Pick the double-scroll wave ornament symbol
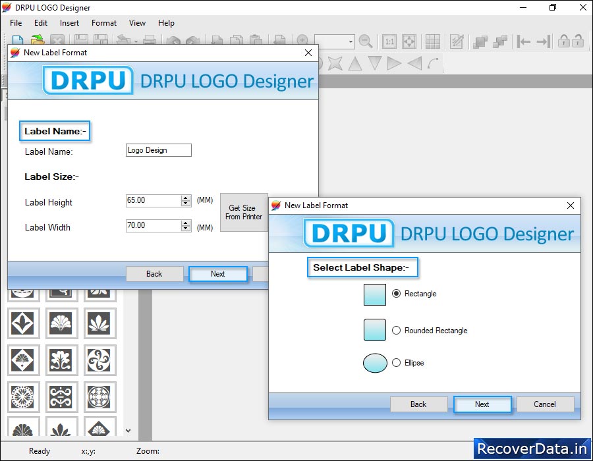 61,396
